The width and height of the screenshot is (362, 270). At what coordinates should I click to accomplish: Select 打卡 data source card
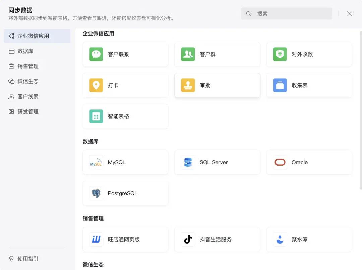125,85
